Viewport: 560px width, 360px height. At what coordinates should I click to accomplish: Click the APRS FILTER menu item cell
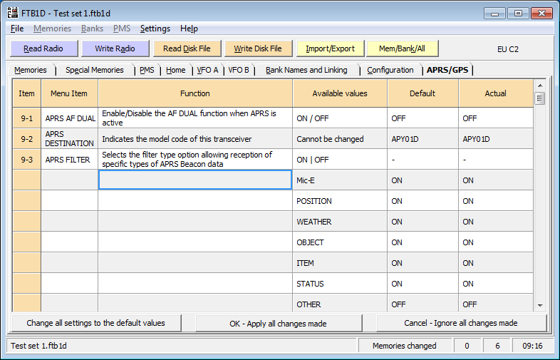pos(70,160)
